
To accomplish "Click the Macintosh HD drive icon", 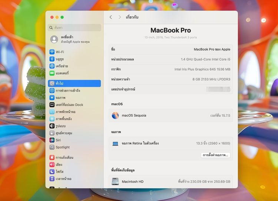I will point(115,181).
